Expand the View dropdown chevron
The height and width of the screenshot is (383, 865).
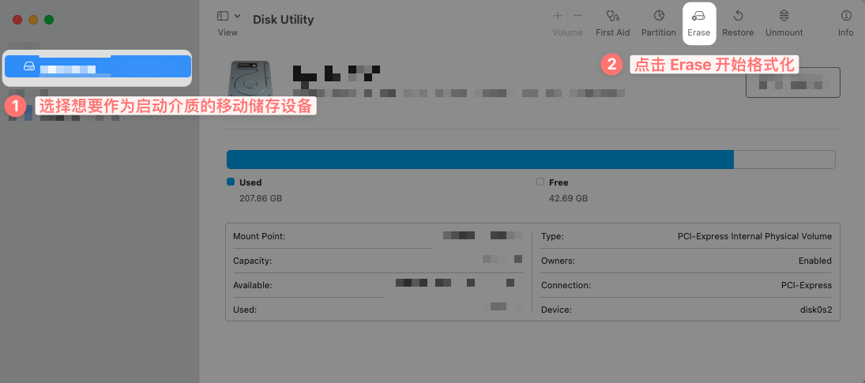click(238, 16)
